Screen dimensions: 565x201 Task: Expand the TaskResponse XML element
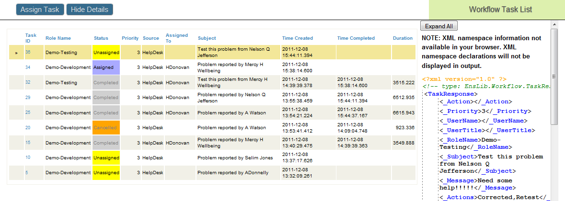[x=442, y=94]
